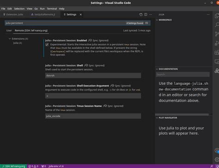Click sync ignored icon beside Persistent Session: Shell
219x168 pixels.
(x=86, y=66)
